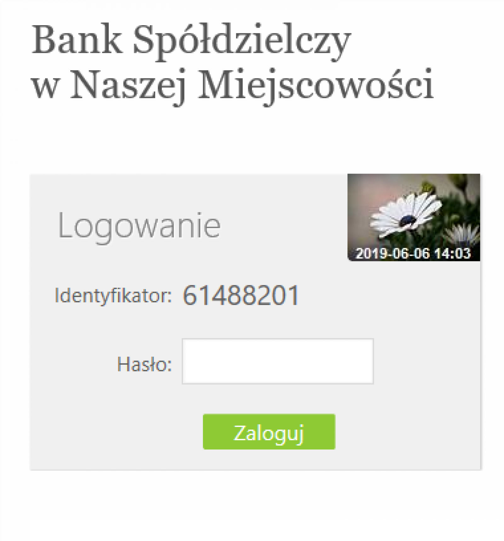
Task: Click the green Zaloguj button
Action: click(x=269, y=431)
